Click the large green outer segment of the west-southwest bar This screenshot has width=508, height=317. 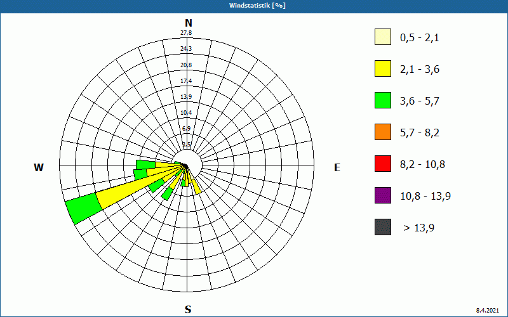(x=84, y=208)
